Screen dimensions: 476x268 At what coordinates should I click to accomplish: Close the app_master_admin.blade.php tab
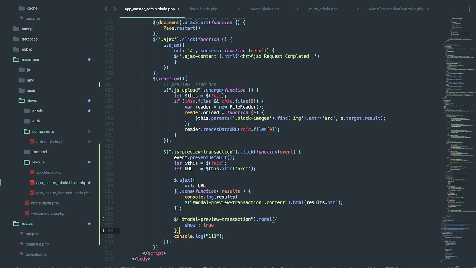(x=179, y=9)
